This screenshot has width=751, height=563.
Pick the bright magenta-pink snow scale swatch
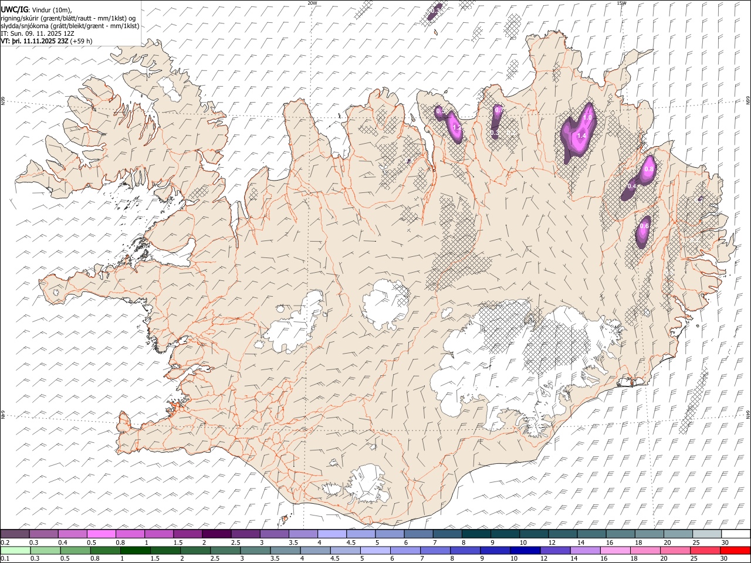click(102, 534)
